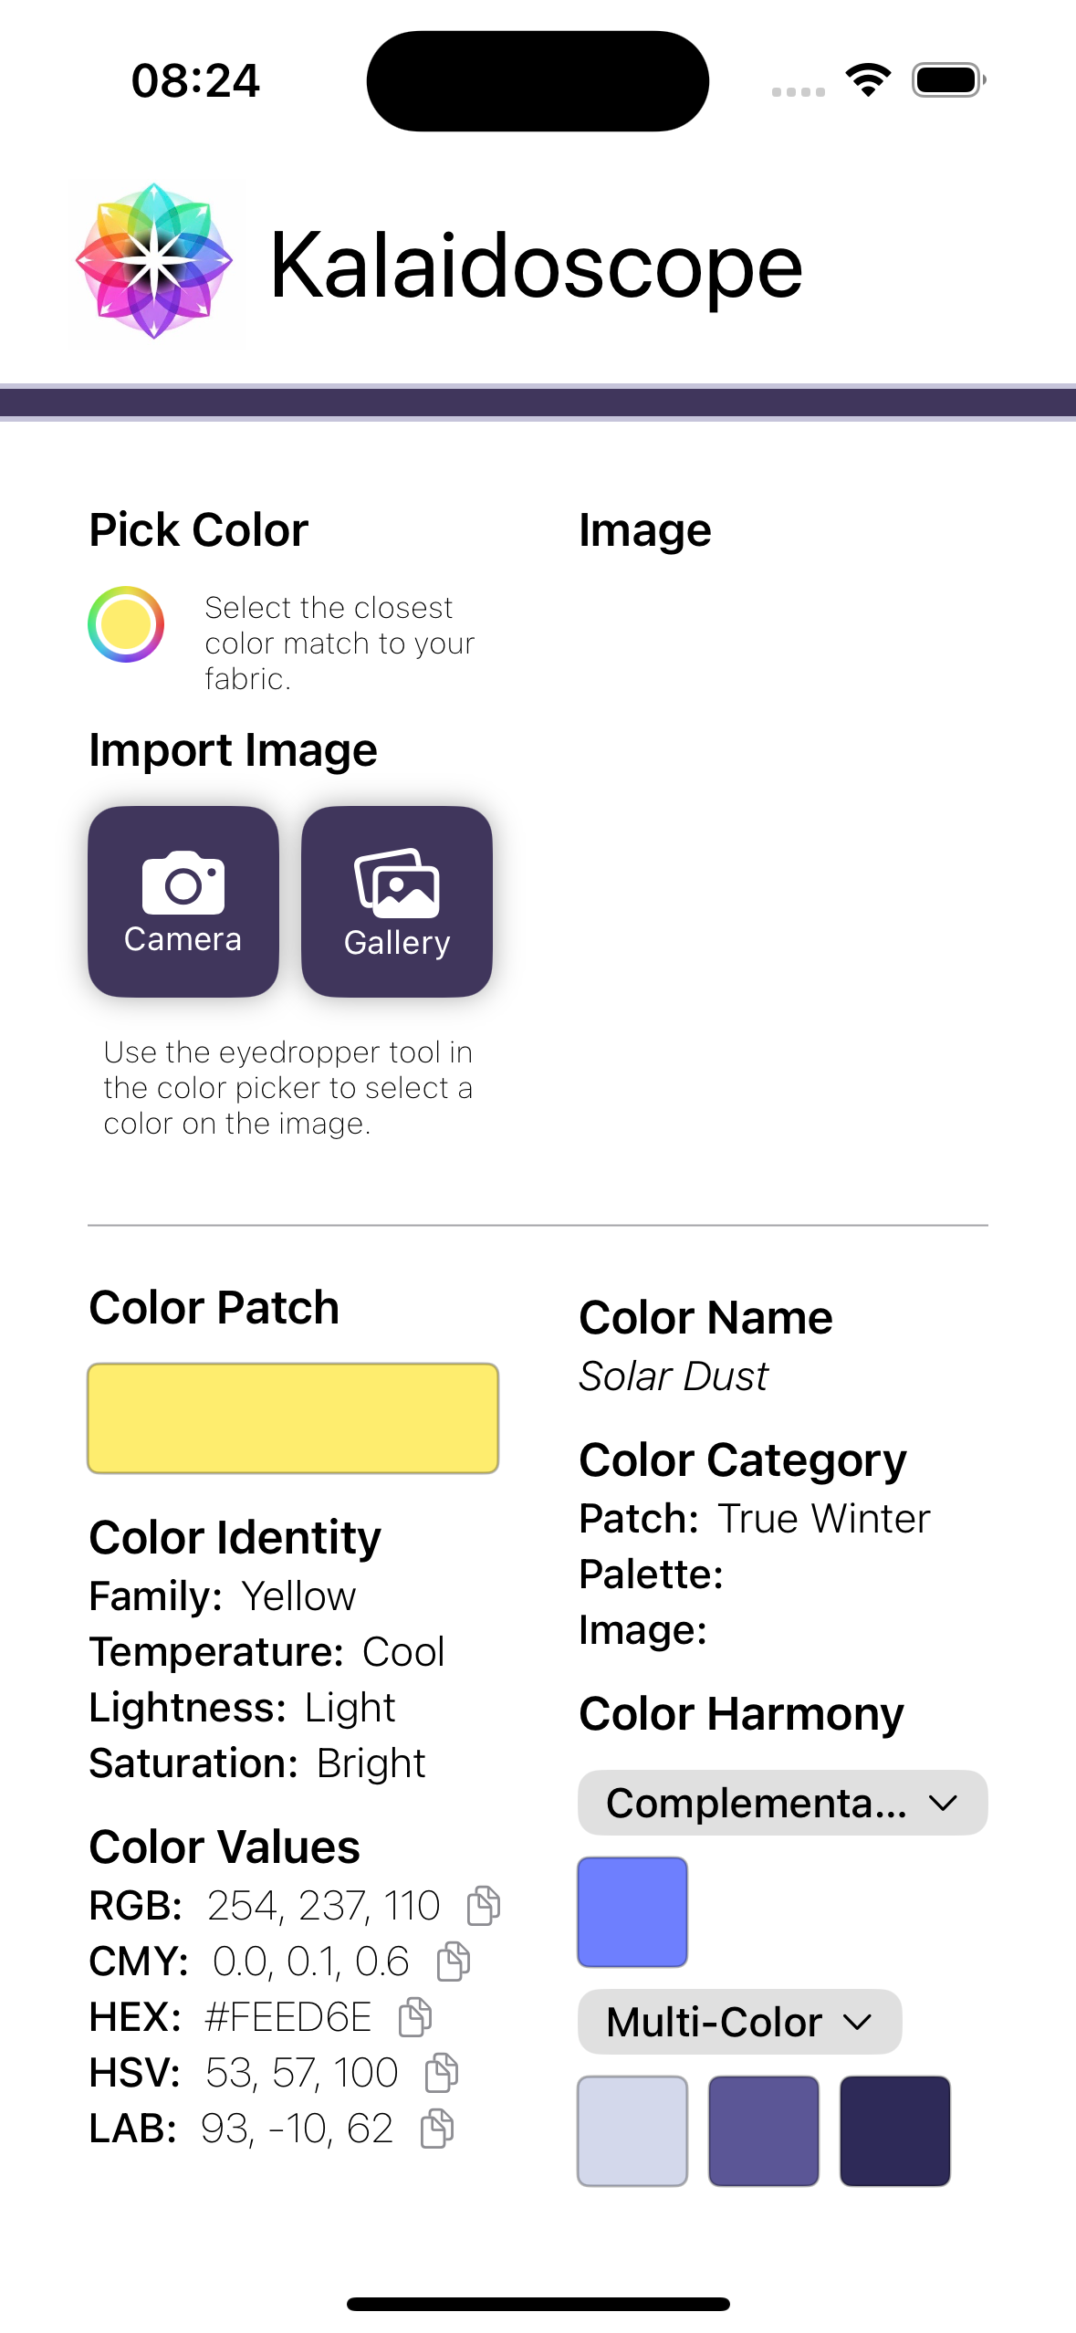
Task: Expand the Complementary harmony dropdown
Action: (x=782, y=1803)
